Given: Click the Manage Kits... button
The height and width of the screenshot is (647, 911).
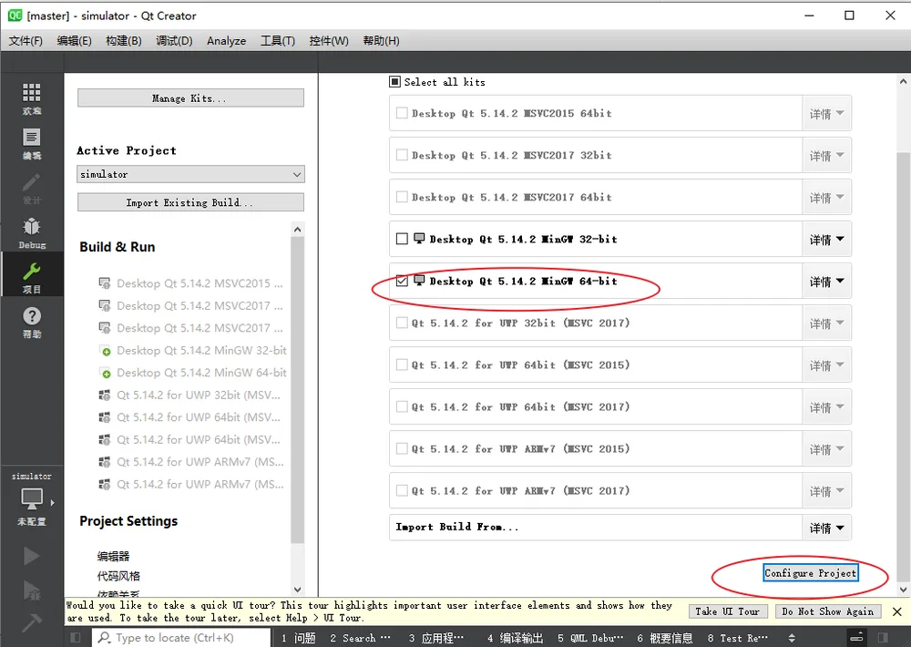Looking at the screenshot, I should (190, 98).
